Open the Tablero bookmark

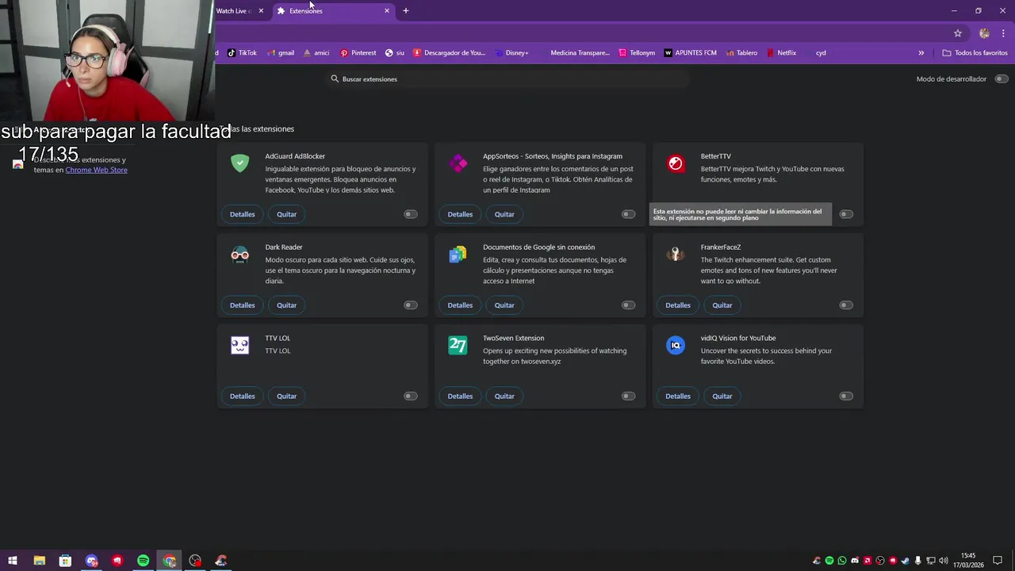coord(741,53)
